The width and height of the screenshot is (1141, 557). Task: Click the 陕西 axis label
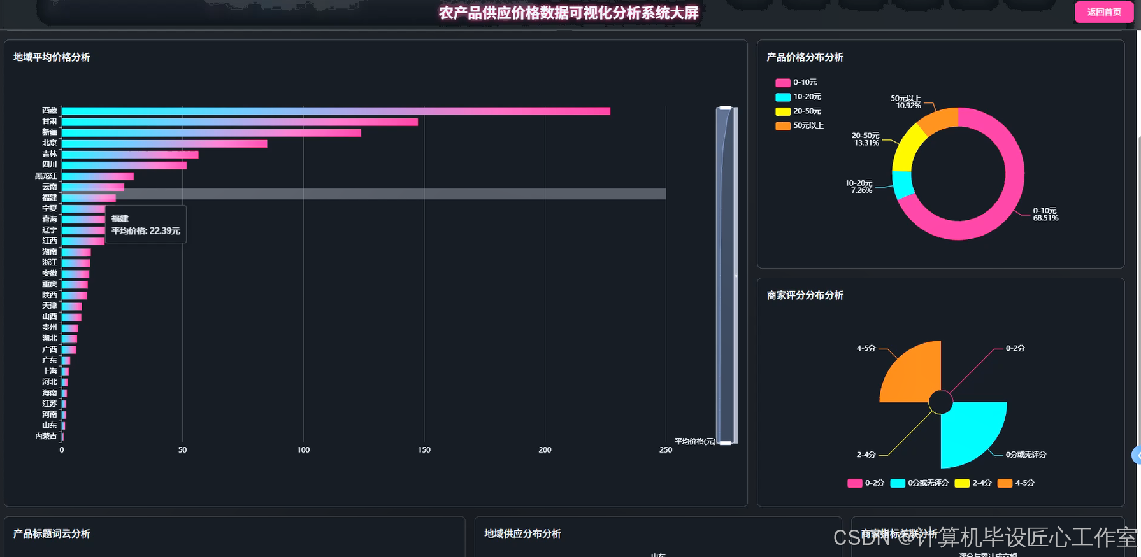tap(50, 295)
